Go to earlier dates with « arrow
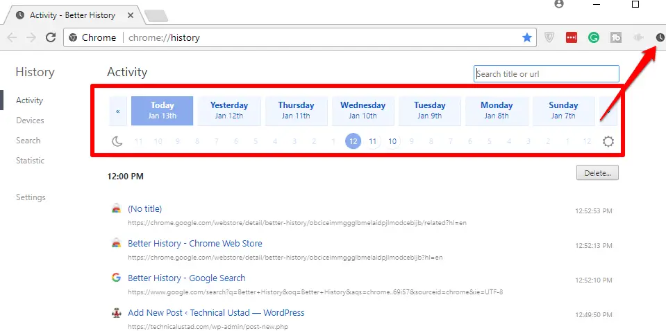 (x=117, y=111)
